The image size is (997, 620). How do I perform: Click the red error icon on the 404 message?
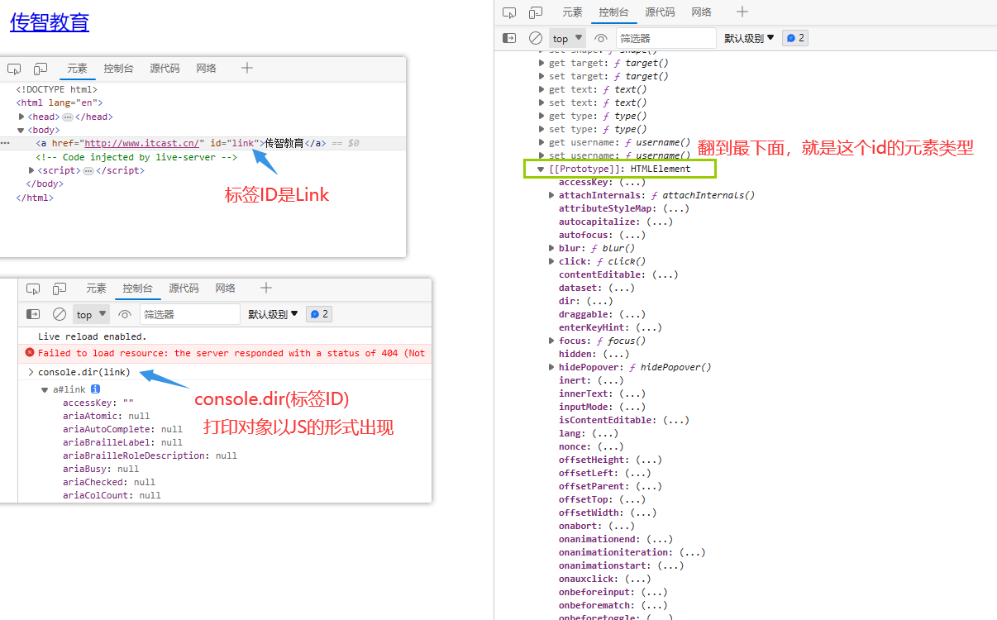(x=31, y=353)
